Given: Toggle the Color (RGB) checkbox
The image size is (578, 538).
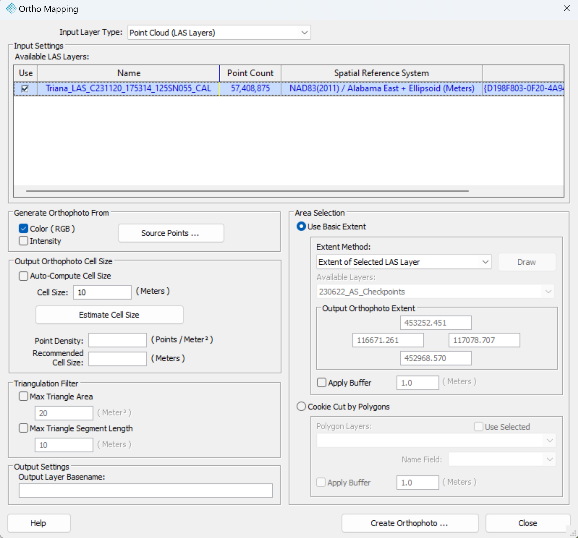Looking at the screenshot, I should point(23,229).
